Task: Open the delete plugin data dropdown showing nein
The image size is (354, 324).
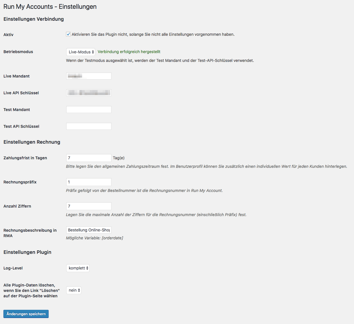Action: tap(74, 290)
